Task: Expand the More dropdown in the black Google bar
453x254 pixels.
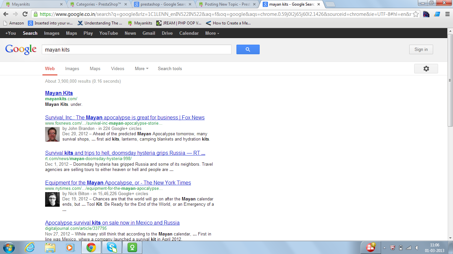Action: (212, 33)
